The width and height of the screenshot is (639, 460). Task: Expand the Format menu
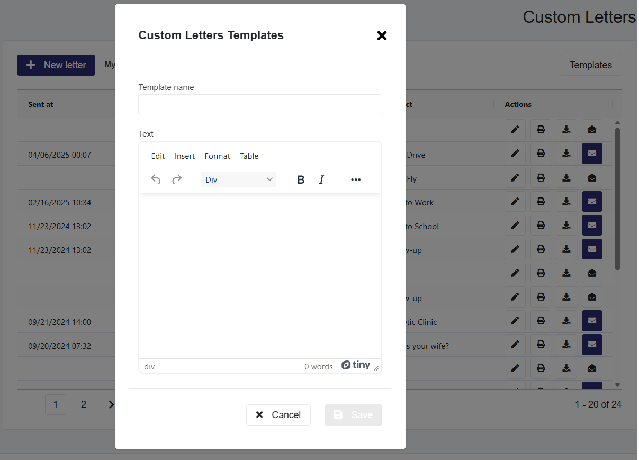click(x=217, y=156)
